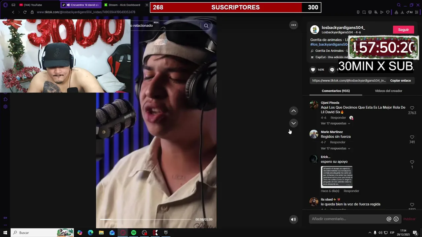Mute the TikTok video volume

pyautogui.click(x=293, y=220)
